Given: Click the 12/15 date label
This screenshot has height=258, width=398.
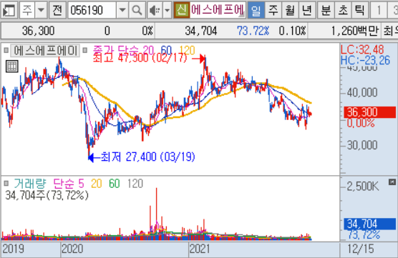Looking at the screenshot, I should 361,249.
